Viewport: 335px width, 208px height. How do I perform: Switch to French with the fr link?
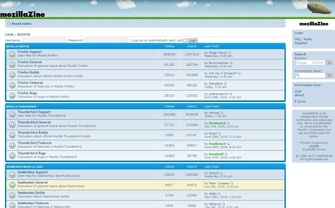click(x=296, y=101)
